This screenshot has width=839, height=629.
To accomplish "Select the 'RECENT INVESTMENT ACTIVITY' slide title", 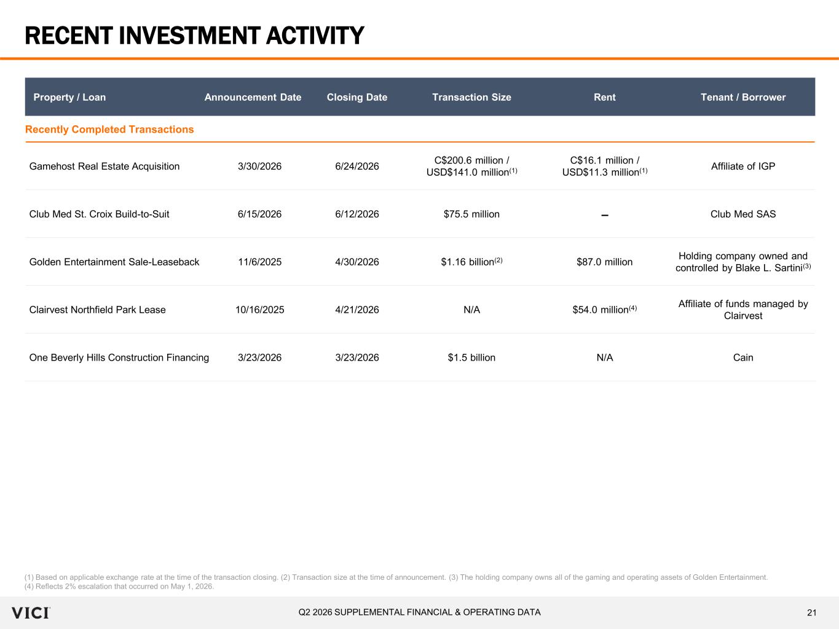I will [194, 36].
